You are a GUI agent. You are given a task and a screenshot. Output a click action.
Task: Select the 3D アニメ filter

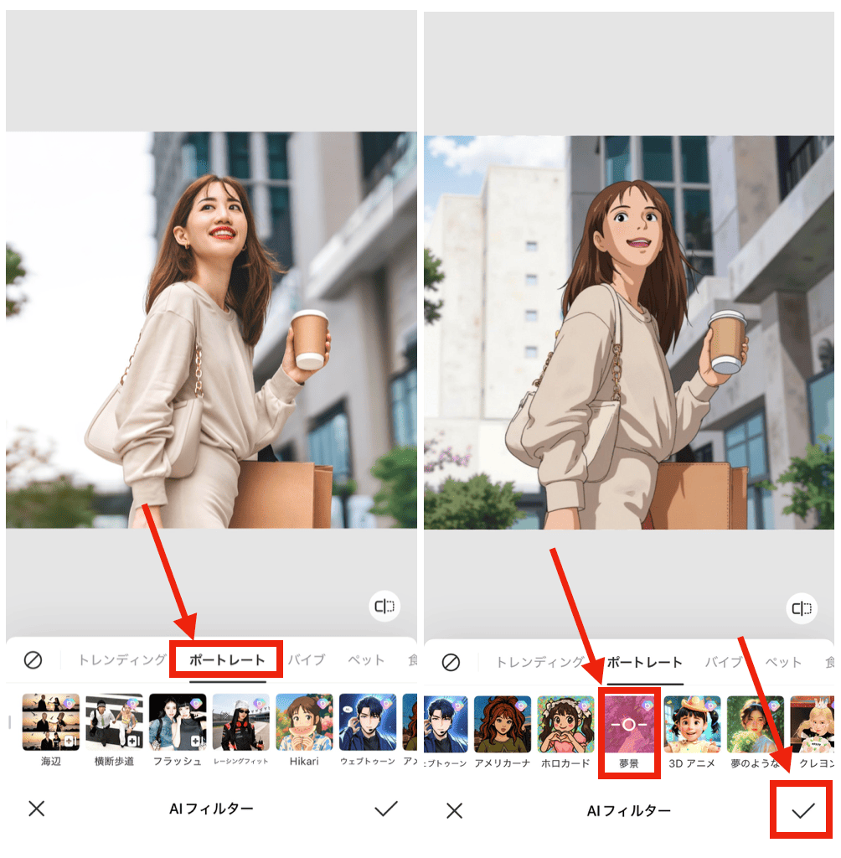point(692,726)
